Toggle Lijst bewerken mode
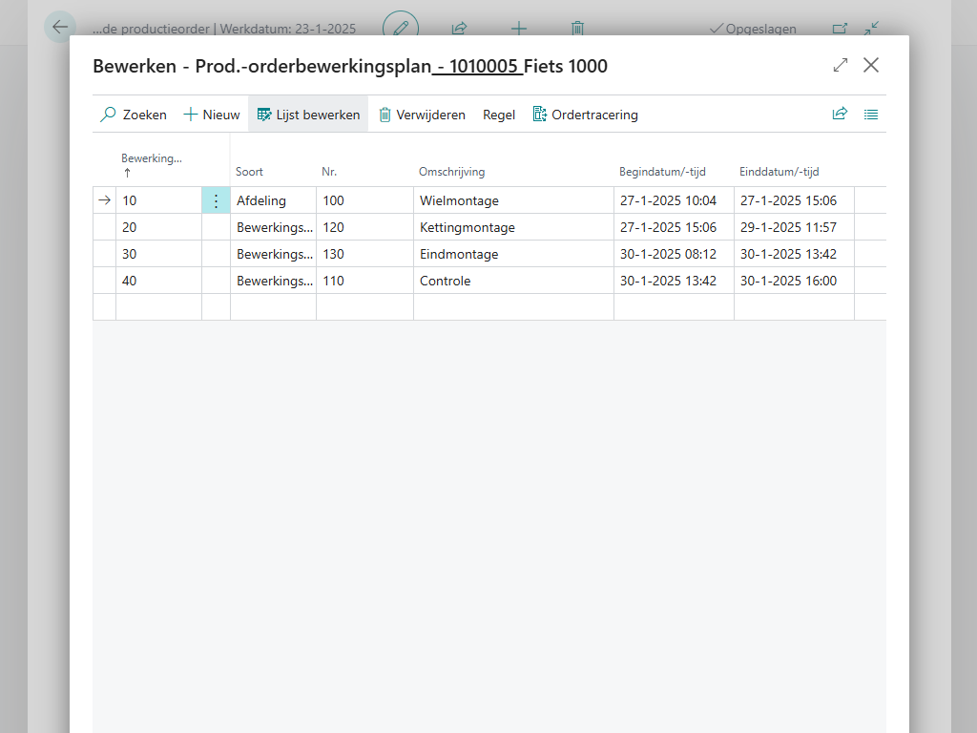Image resolution: width=977 pixels, height=733 pixels. pos(308,115)
